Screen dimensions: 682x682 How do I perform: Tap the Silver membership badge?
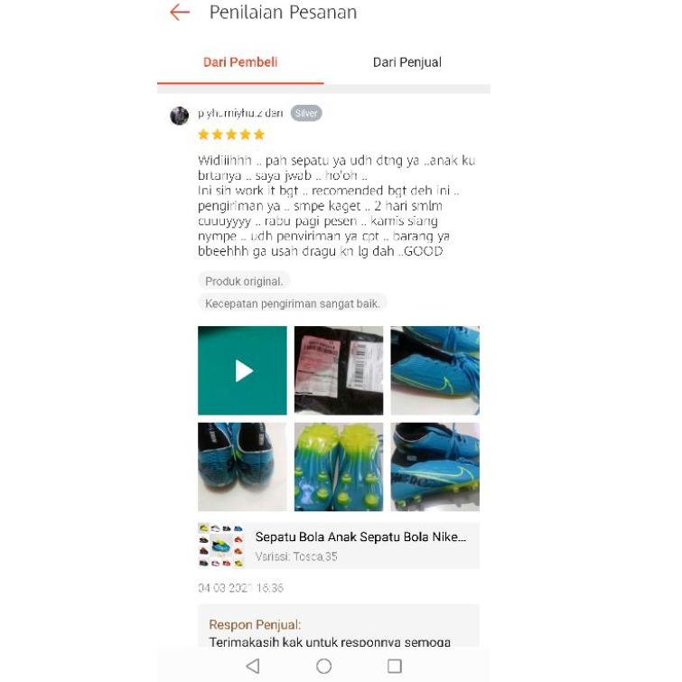coord(306,114)
